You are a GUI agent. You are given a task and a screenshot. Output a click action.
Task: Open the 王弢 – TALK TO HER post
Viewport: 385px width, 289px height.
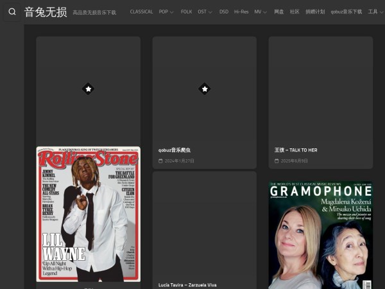(x=296, y=150)
